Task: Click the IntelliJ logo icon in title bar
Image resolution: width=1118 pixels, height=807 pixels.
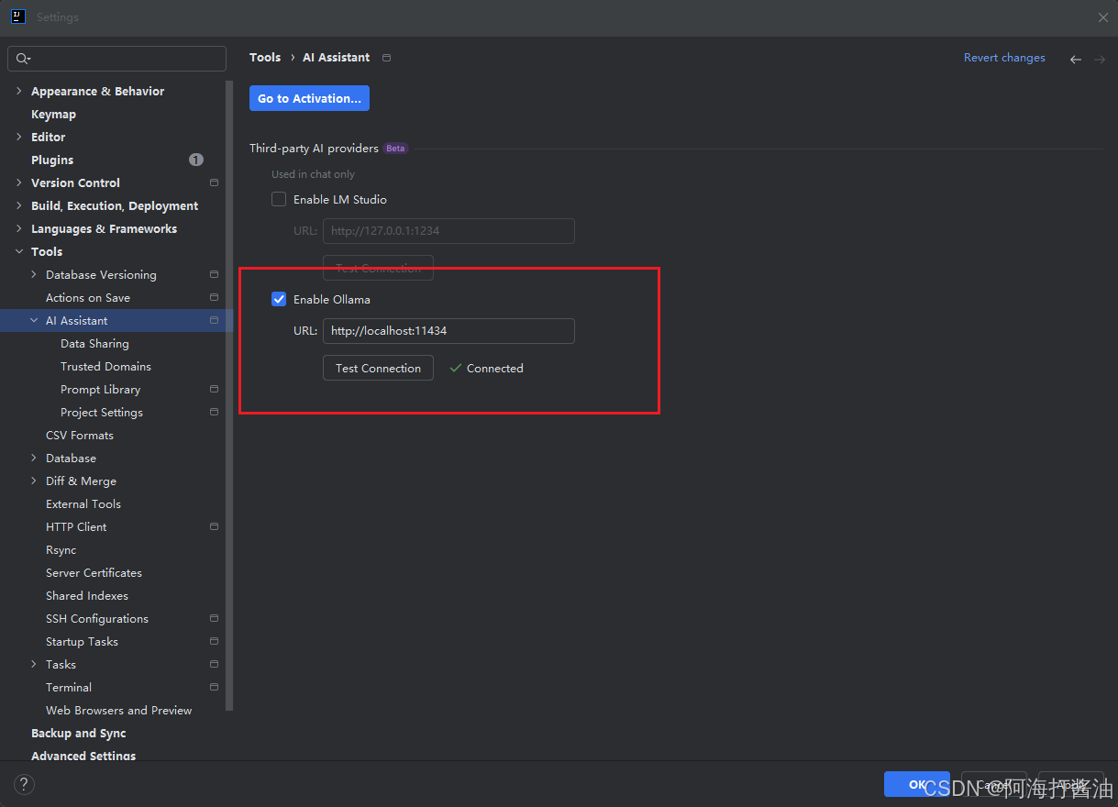Action: (x=17, y=17)
